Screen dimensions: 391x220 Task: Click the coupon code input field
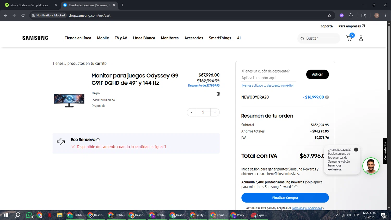coord(269,78)
